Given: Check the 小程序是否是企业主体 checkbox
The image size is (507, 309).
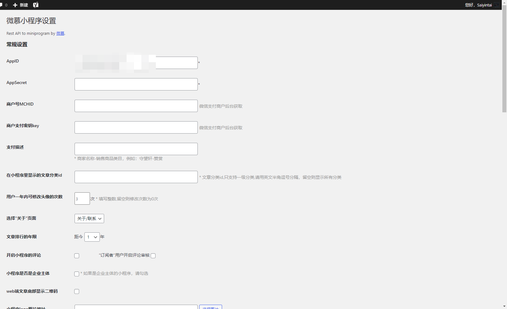Looking at the screenshot, I should pyautogui.click(x=76, y=274).
